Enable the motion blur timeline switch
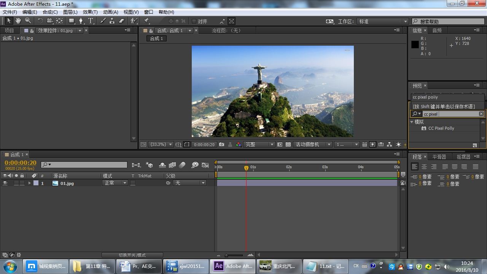The width and height of the screenshot is (487, 274). click(x=182, y=165)
